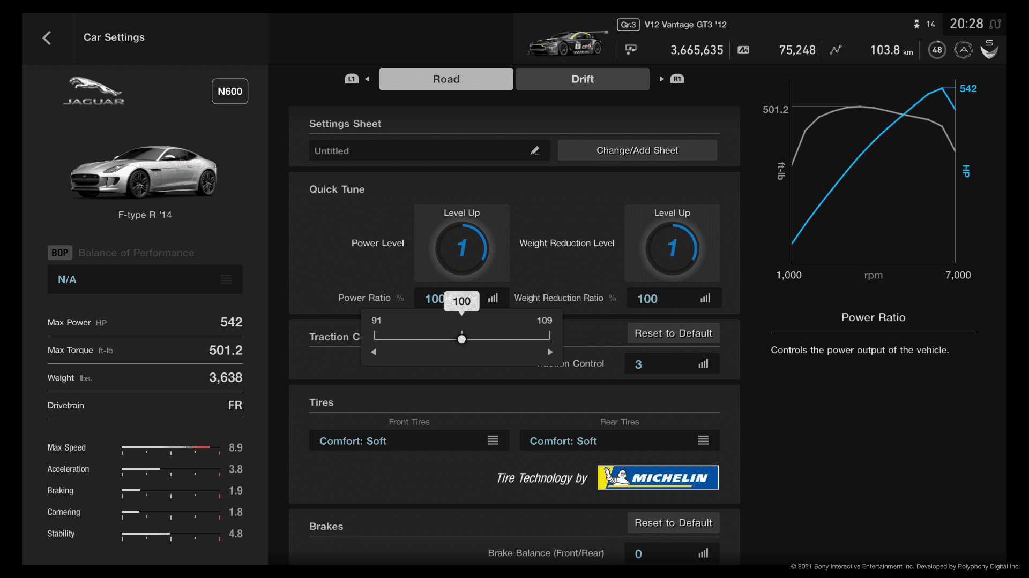1029x578 pixels.
Task: Click the bars icon in Power Ratio field
Action: (493, 298)
